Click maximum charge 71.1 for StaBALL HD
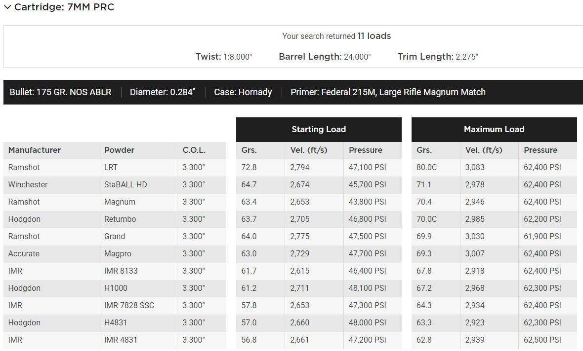The height and width of the screenshot is (351, 583). (424, 185)
